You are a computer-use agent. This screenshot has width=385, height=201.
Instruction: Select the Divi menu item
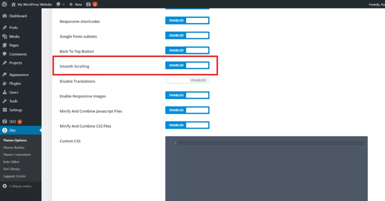21,130
